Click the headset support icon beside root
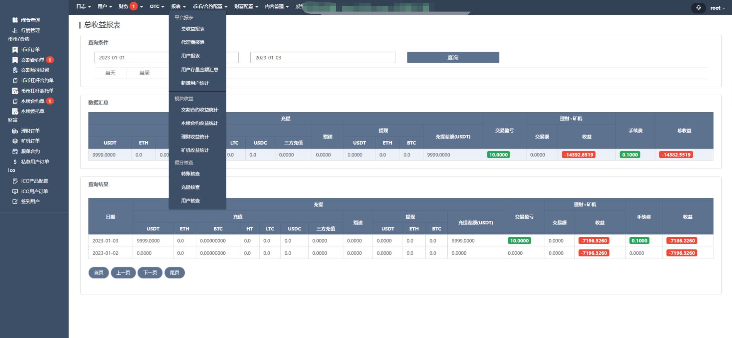This screenshot has height=338, width=732. [x=698, y=8]
